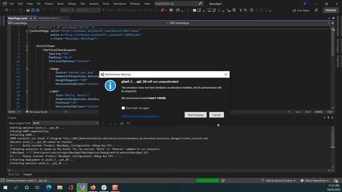The image size is (342, 192).
Task: Click the No issues found indicator
Action: click(36, 112)
